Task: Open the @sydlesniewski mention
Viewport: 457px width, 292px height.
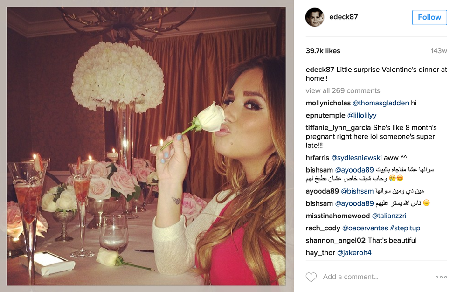Action: coord(356,158)
